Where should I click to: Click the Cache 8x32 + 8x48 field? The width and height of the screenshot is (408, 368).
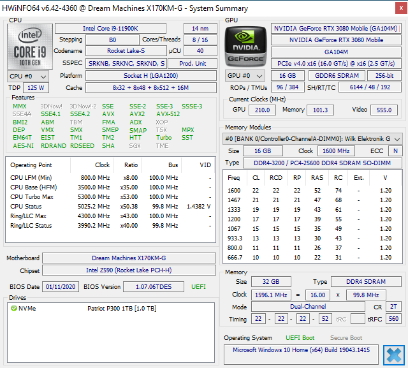pos(151,88)
